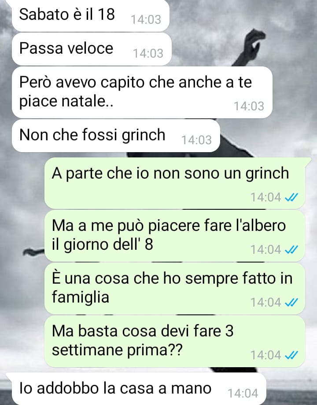Viewport: 317px width, 405px height.
Task: Tap the 'È una cosa che ho sempre fatto' bubble
Action: (x=174, y=288)
